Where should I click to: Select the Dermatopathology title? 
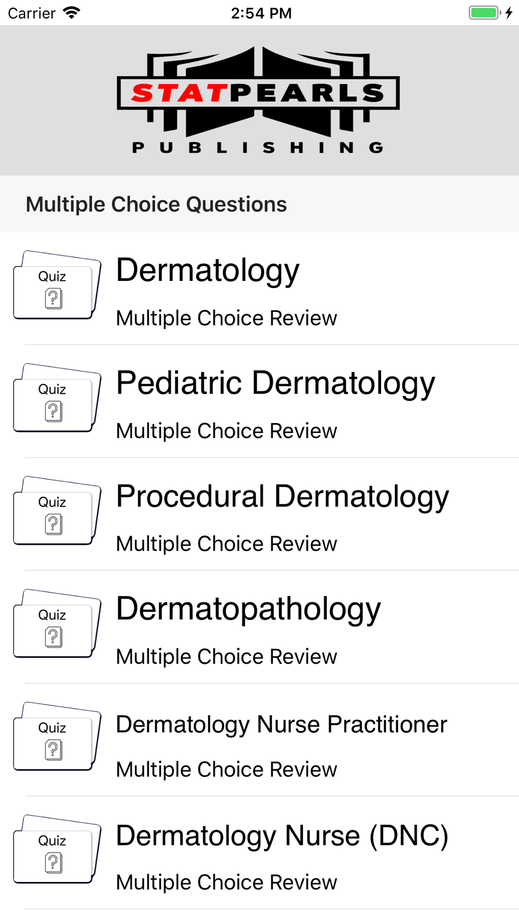pyautogui.click(x=248, y=609)
